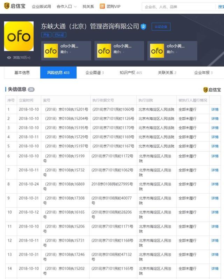Viewport: 224px width, 279px height.
Task: Click the 已认证 status tag
Action: point(59,35)
